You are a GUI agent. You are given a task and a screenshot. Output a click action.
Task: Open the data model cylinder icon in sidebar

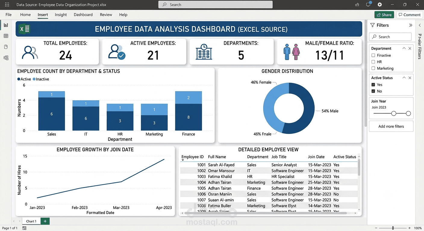coord(6,47)
